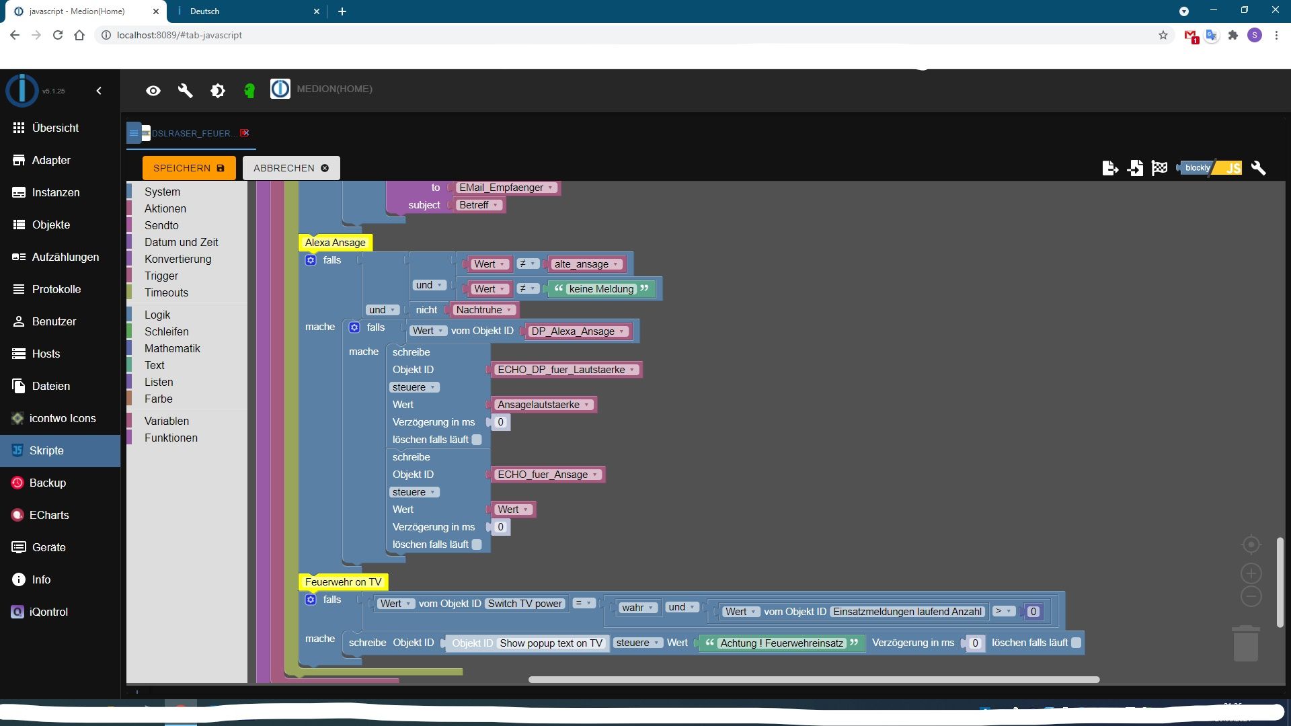Click the green expert mode head icon
Screen dimensions: 1291x726
pyautogui.click(x=249, y=91)
